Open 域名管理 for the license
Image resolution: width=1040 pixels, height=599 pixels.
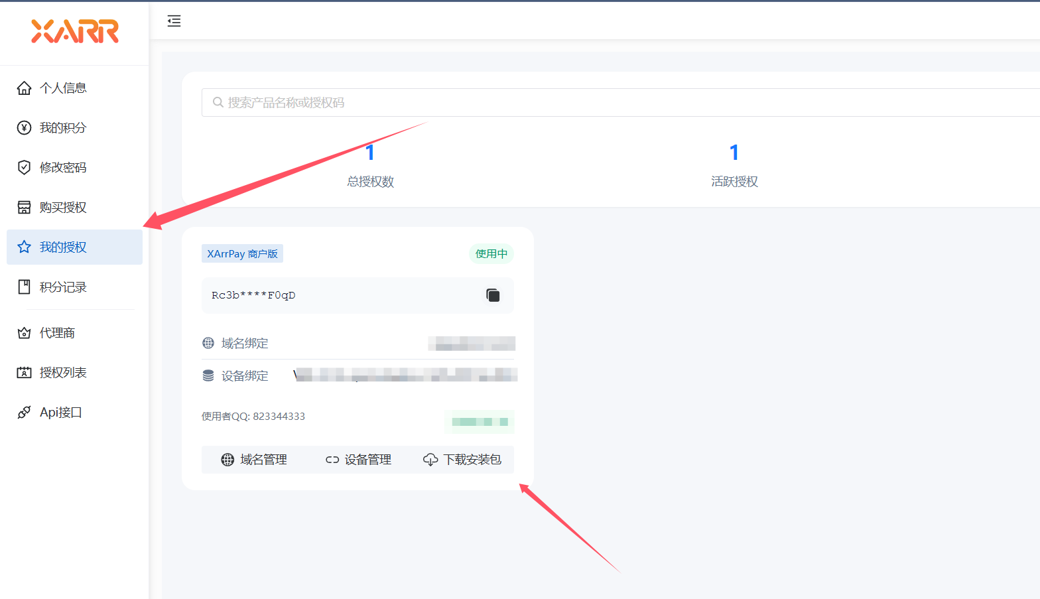254,459
